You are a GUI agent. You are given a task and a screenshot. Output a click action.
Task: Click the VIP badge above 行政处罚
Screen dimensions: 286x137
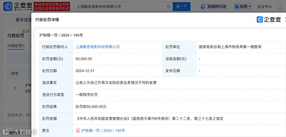[x=26, y=31]
